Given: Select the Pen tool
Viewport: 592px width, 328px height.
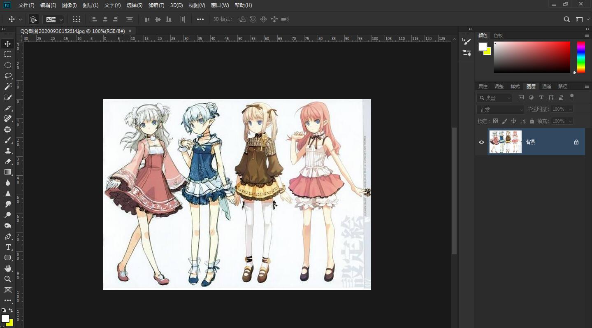Looking at the screenshot, I should click(x=8, y=236).
